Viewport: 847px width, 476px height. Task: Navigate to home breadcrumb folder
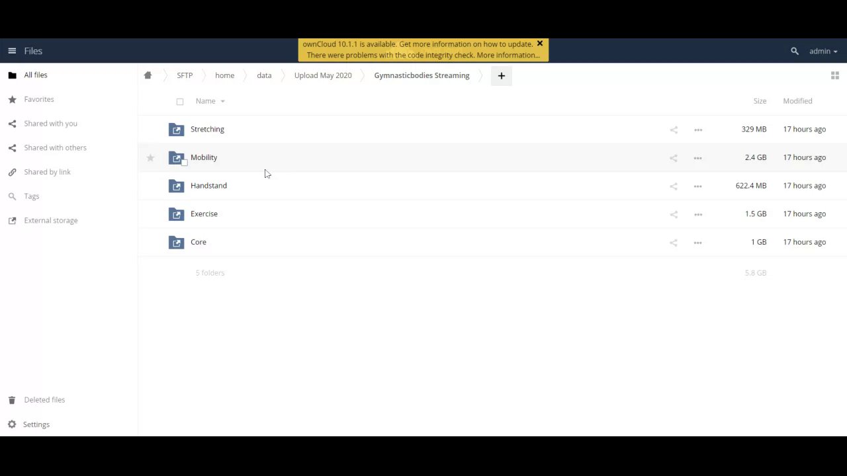[x=224, y=75]
